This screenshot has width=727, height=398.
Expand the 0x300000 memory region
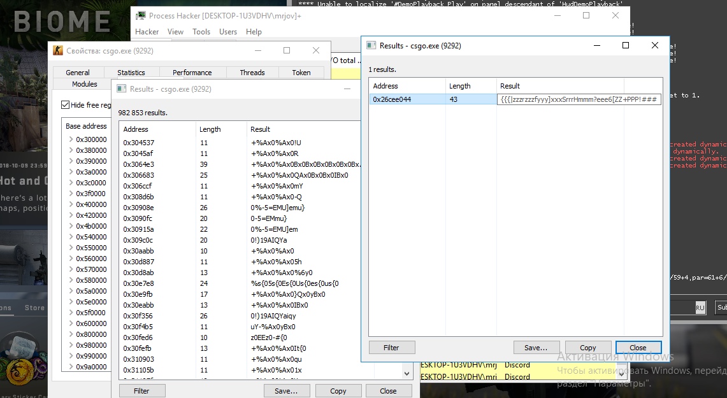(70, 139)
